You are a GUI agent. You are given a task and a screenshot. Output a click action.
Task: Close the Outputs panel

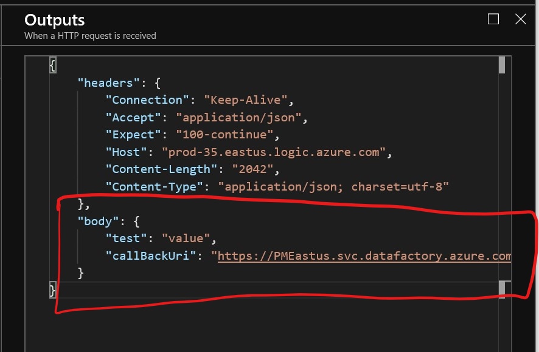pyautogui.click(x=520, y=19)
